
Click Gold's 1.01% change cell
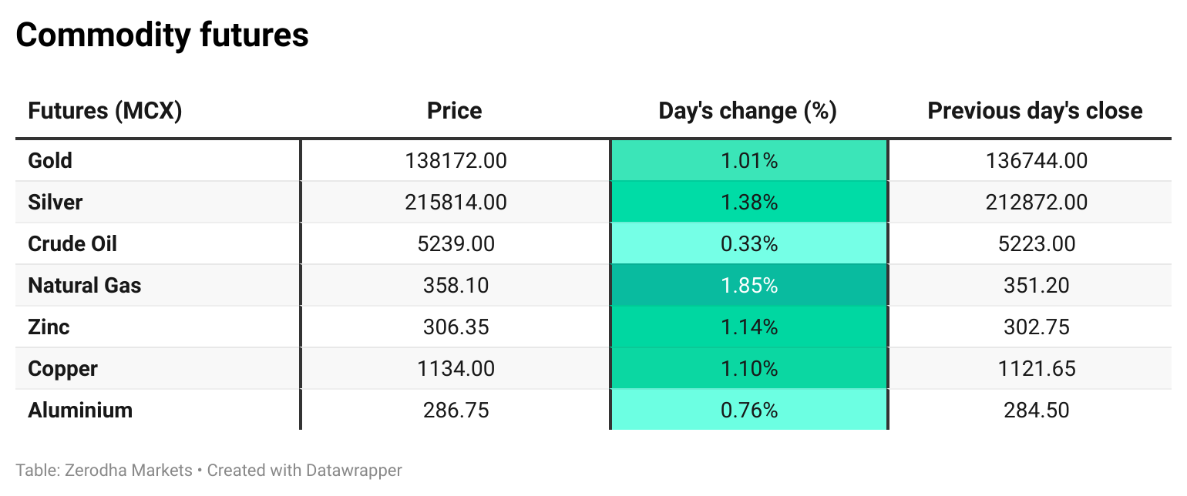click(x=748, y=161)
